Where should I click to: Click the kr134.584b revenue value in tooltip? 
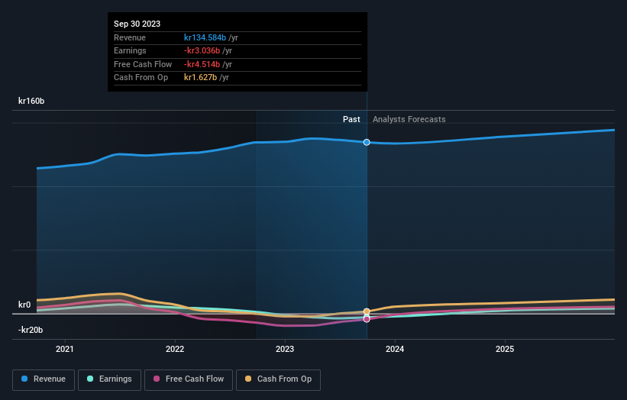coord(205,37)
